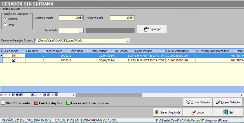The height and width of the screenshot is (123, 244).
Task: Open the Série Nota lookup button
Action: click(81, 30)
